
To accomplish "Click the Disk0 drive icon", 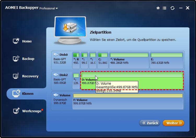I will tap(56, 54).
